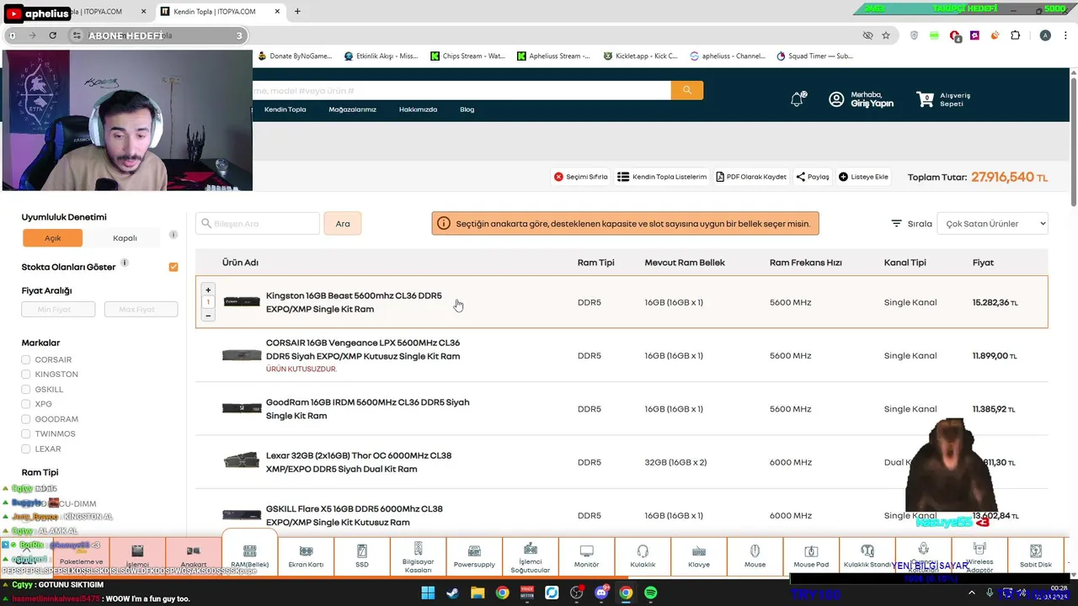This screenshot has height=606, width=1078.
Task: Check the GSKILL brand filter
Action: coord(26,390)
